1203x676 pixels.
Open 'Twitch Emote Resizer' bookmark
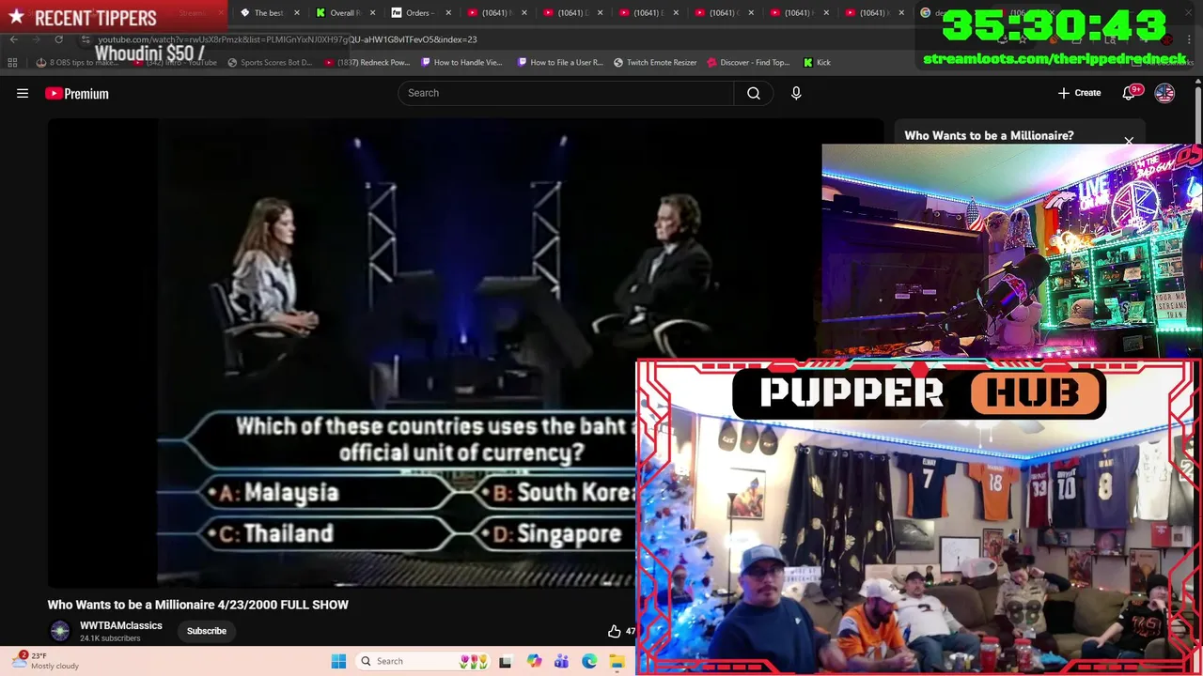655,63
